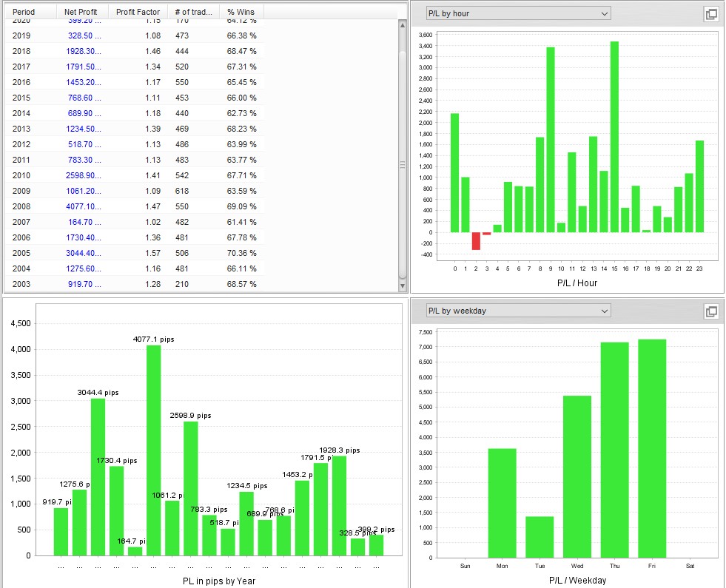The width and height of the screenshot is (726, 588).
Task: Select the 2015 period row
Action: point(134,98)
